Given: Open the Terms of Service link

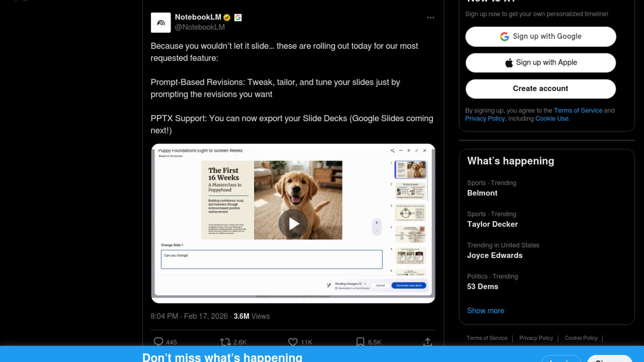Looking at the screenshot, I should coord(578,111).
